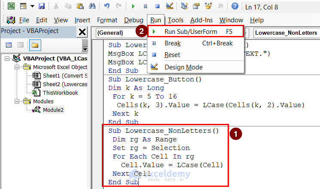This screenshot has width=320, height=189.
Task: Open the View menu
Action: [x=61, y=20]
